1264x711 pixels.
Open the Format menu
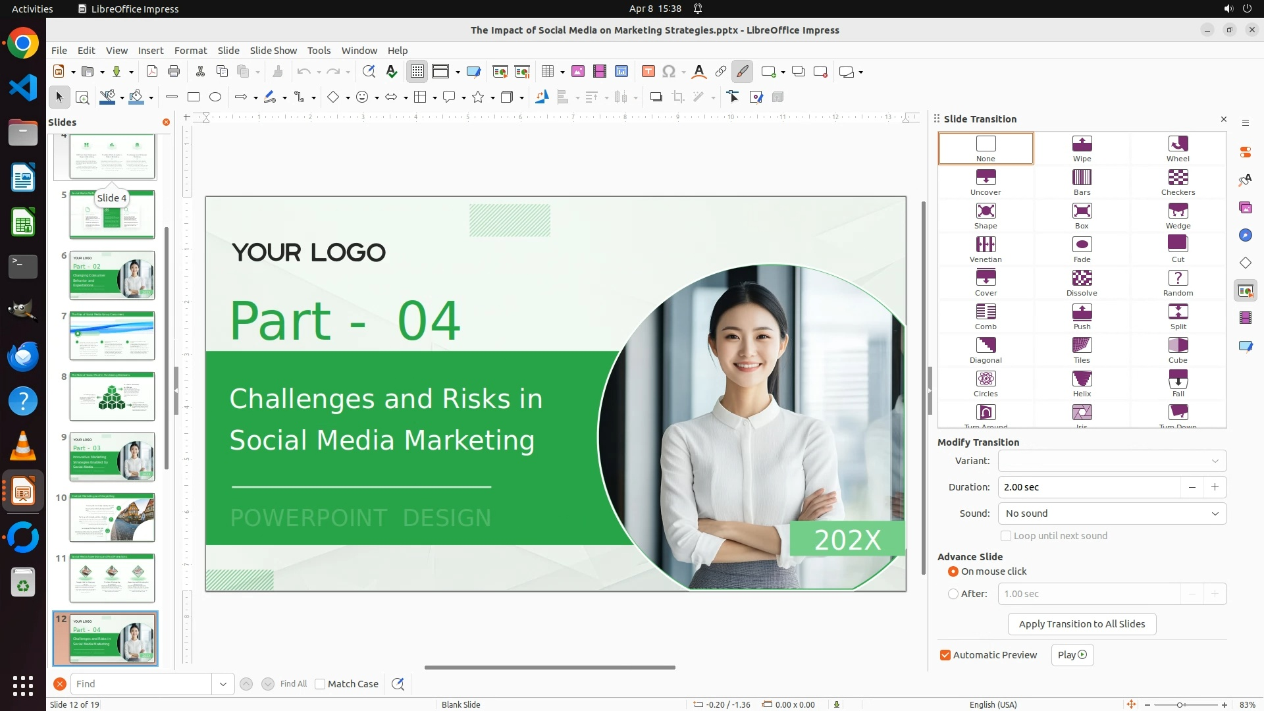[190, 51]
